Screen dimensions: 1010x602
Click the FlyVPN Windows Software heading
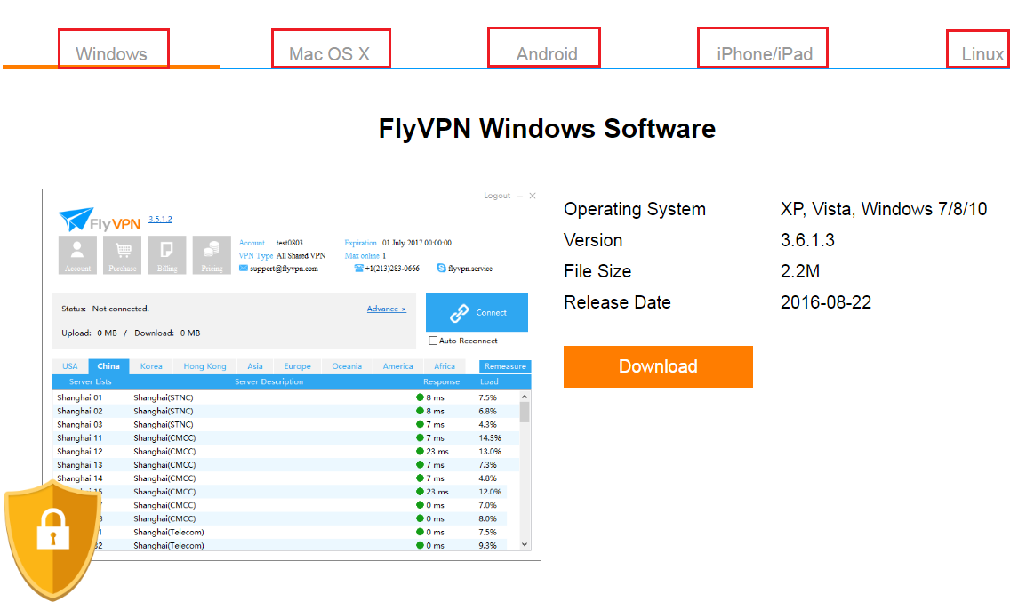coord(547,129)
